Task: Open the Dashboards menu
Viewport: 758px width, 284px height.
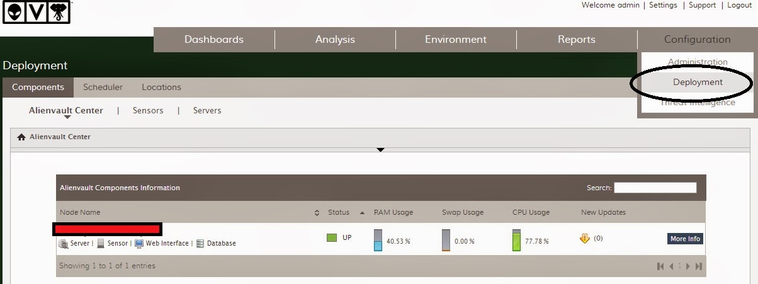Action: 214,40
